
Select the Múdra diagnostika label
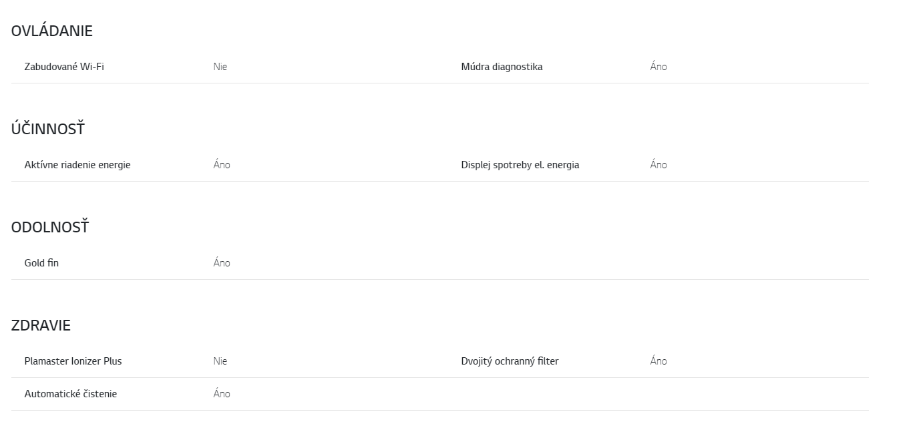[502, 67]
